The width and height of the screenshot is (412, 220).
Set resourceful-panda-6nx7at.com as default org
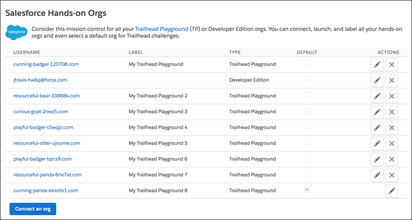pos(307,173)
